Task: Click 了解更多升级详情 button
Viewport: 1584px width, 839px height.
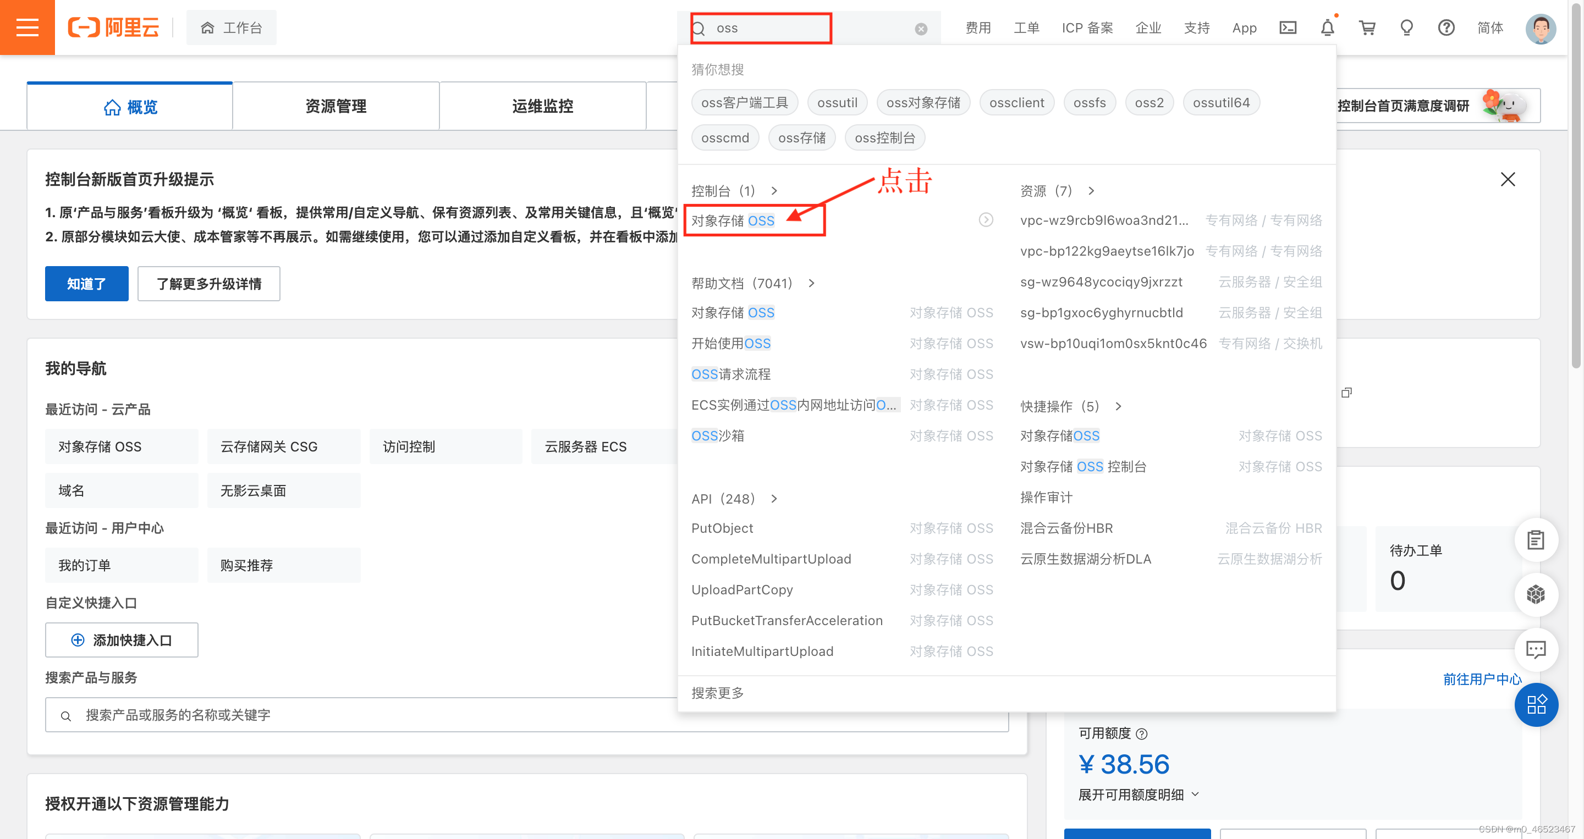Action: pyautogui.click(x=208, y=283)
